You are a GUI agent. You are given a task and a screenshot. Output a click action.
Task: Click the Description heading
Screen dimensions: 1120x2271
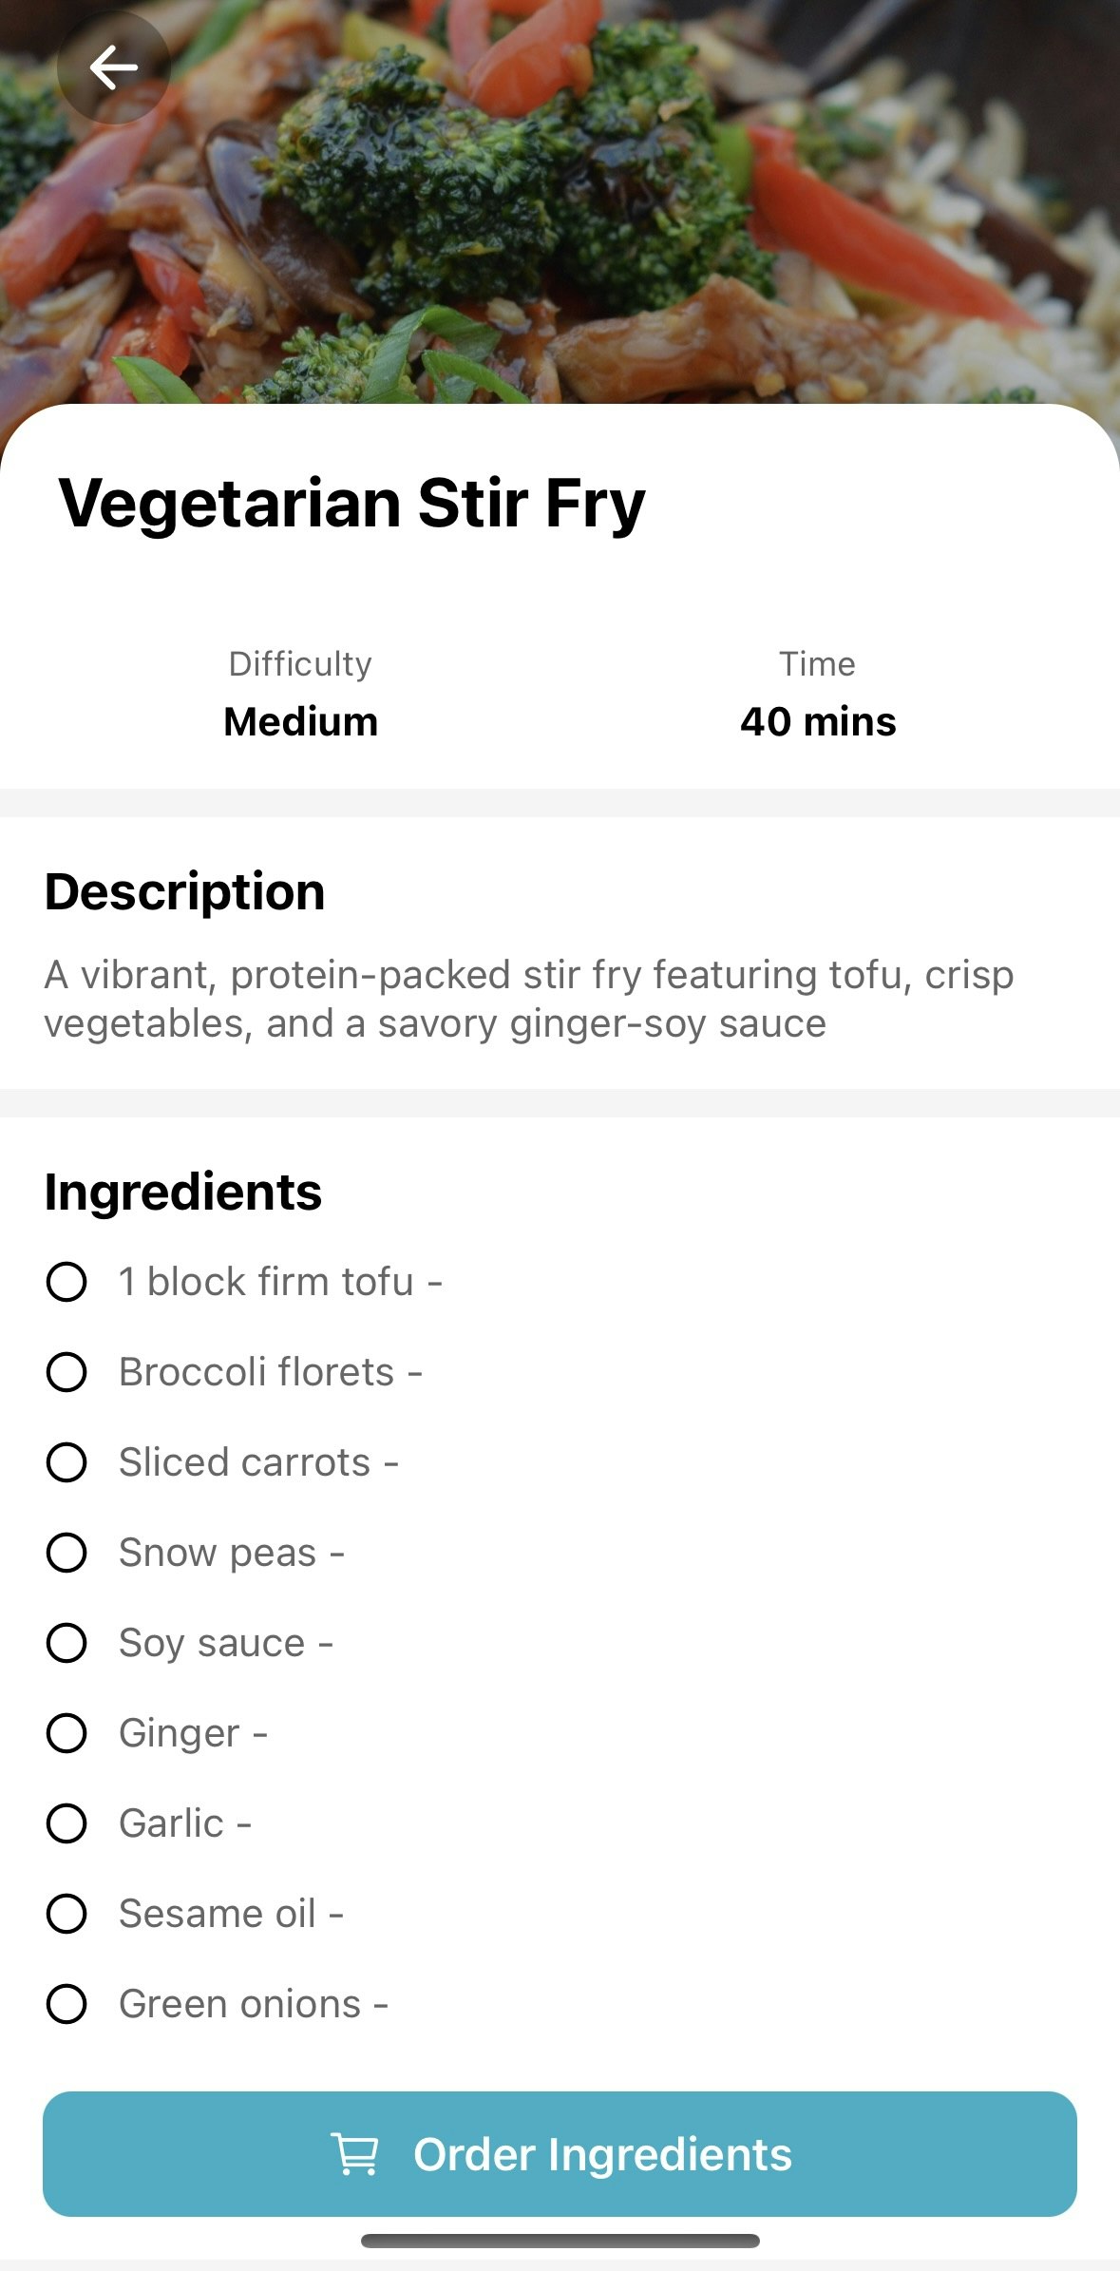pyautogui.click(x=185, y=892)
